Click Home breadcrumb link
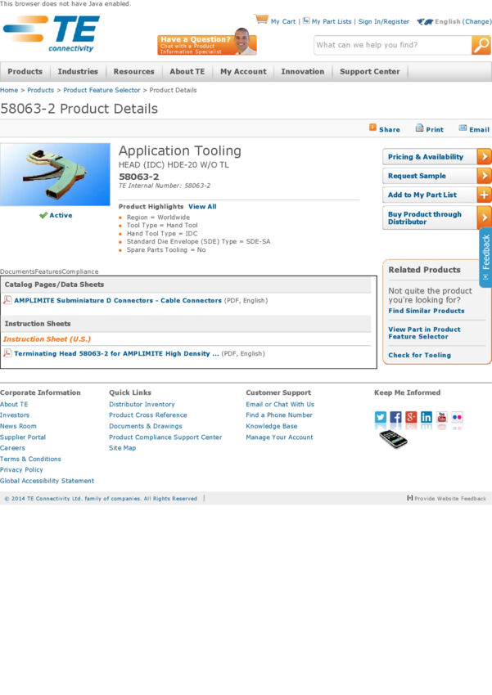 click(x=9, y=90)
